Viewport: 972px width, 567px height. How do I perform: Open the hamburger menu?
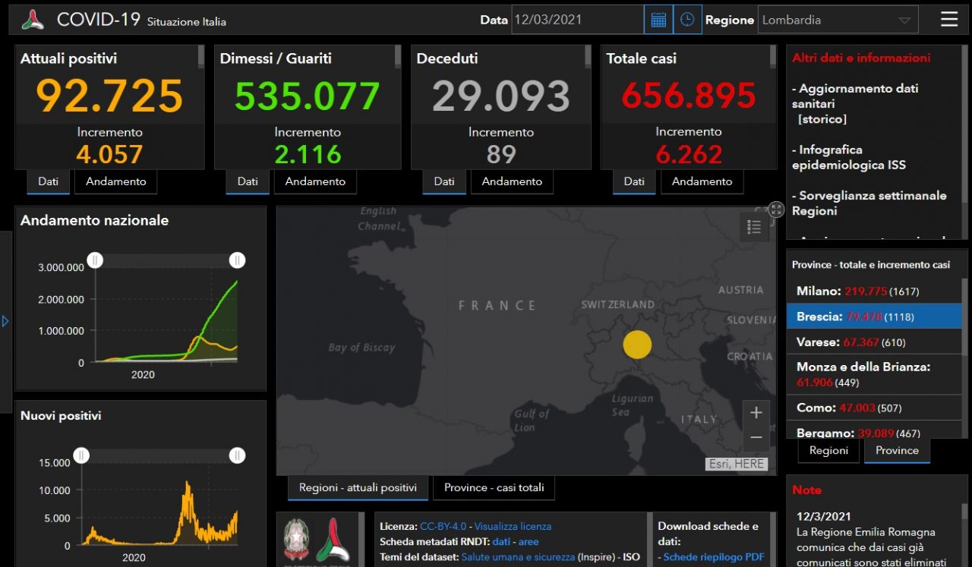click(x=949, y=20)
